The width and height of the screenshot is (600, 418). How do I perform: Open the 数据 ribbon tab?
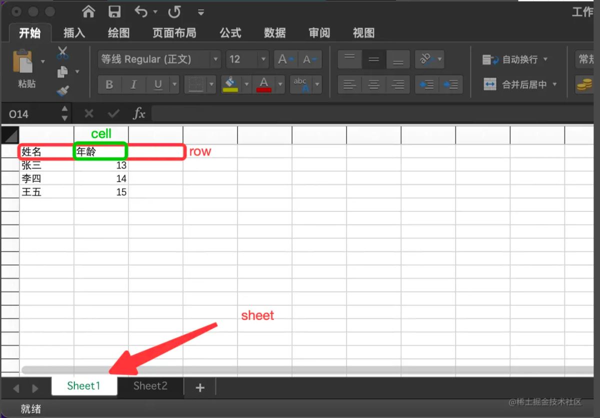[x=274, y=33]
